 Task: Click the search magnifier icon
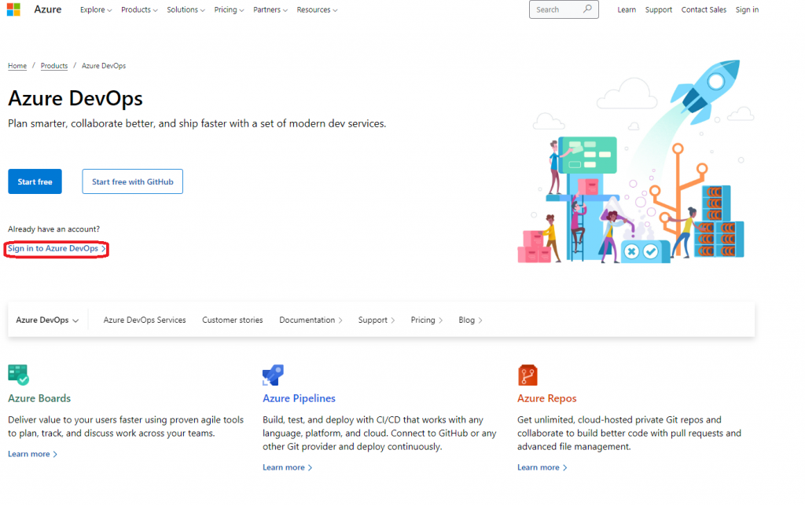[587, 9]
